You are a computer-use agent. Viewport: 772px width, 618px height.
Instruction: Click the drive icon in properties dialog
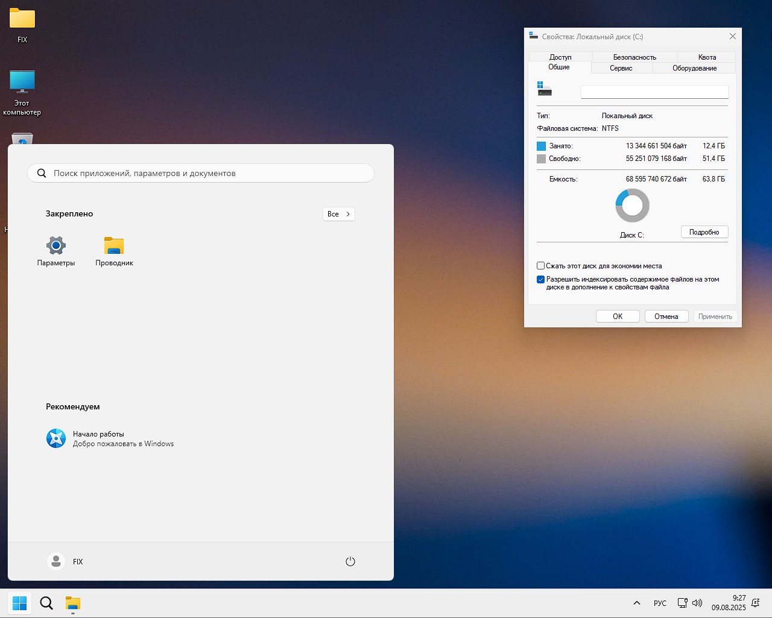pos(545,89)
